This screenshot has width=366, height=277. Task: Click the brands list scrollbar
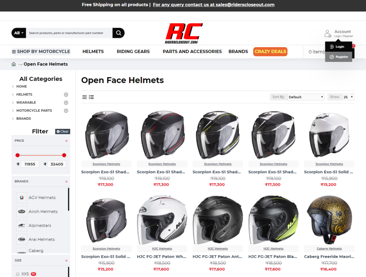tap(68, 199)
